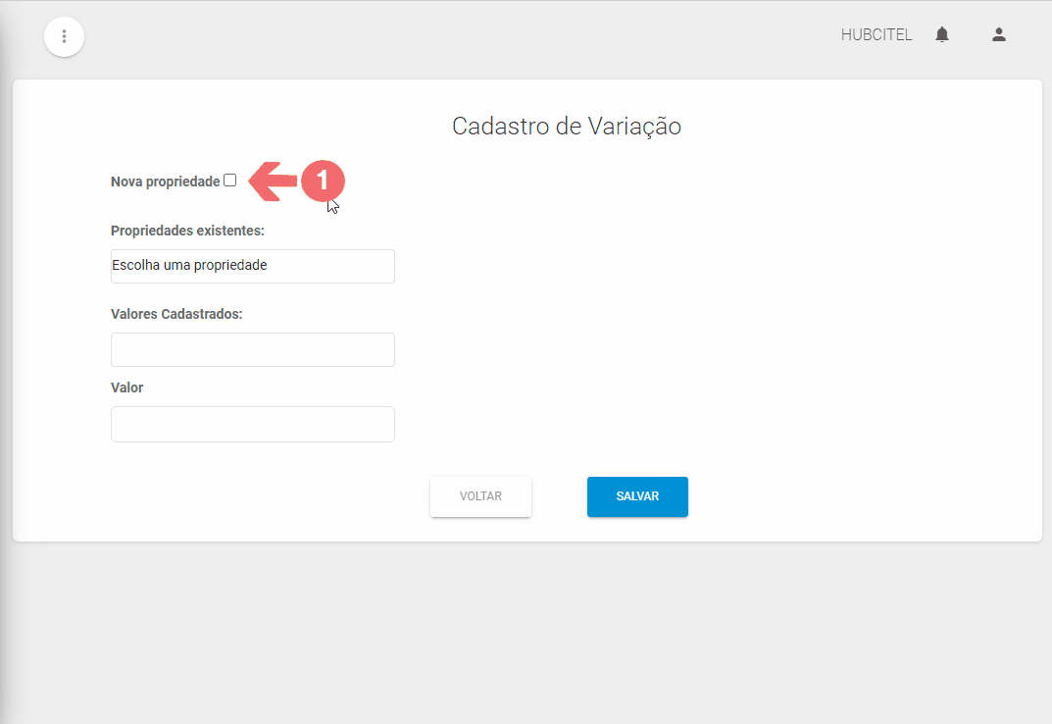Tick the Nova propriedade checkbox
1052x724 pixels.
(230, 180)
